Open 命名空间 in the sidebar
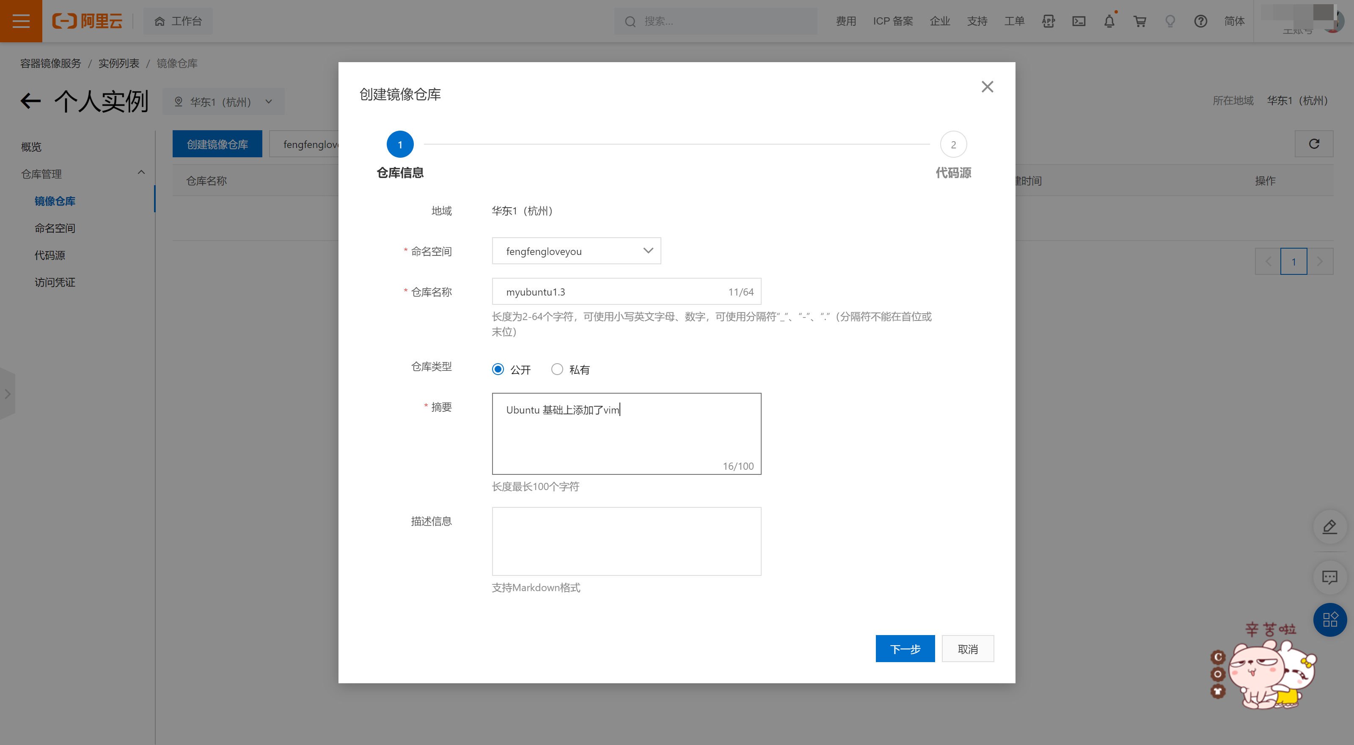Screen dimensions: 1354x745 [x=55, y=228]
